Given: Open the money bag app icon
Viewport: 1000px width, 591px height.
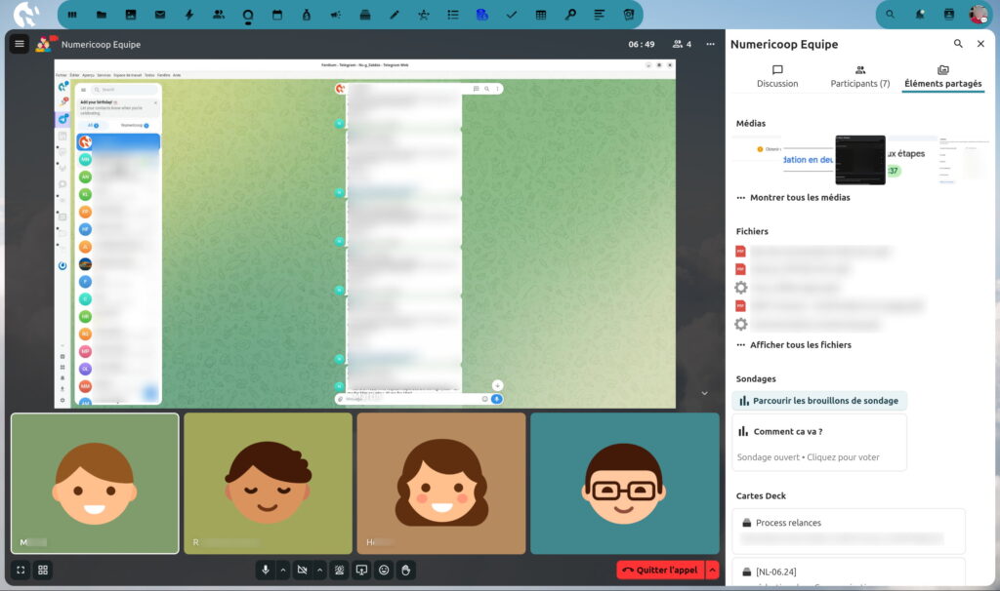Looking at the screenshot, I should tap(307, 15).
